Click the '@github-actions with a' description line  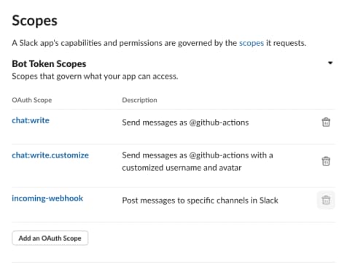coord(231,155)
